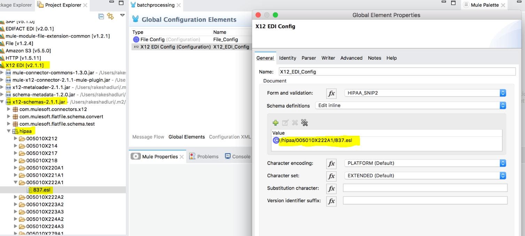
Task: Toggle fx expression for Version identifier suffix
Action: pos(331,201)
